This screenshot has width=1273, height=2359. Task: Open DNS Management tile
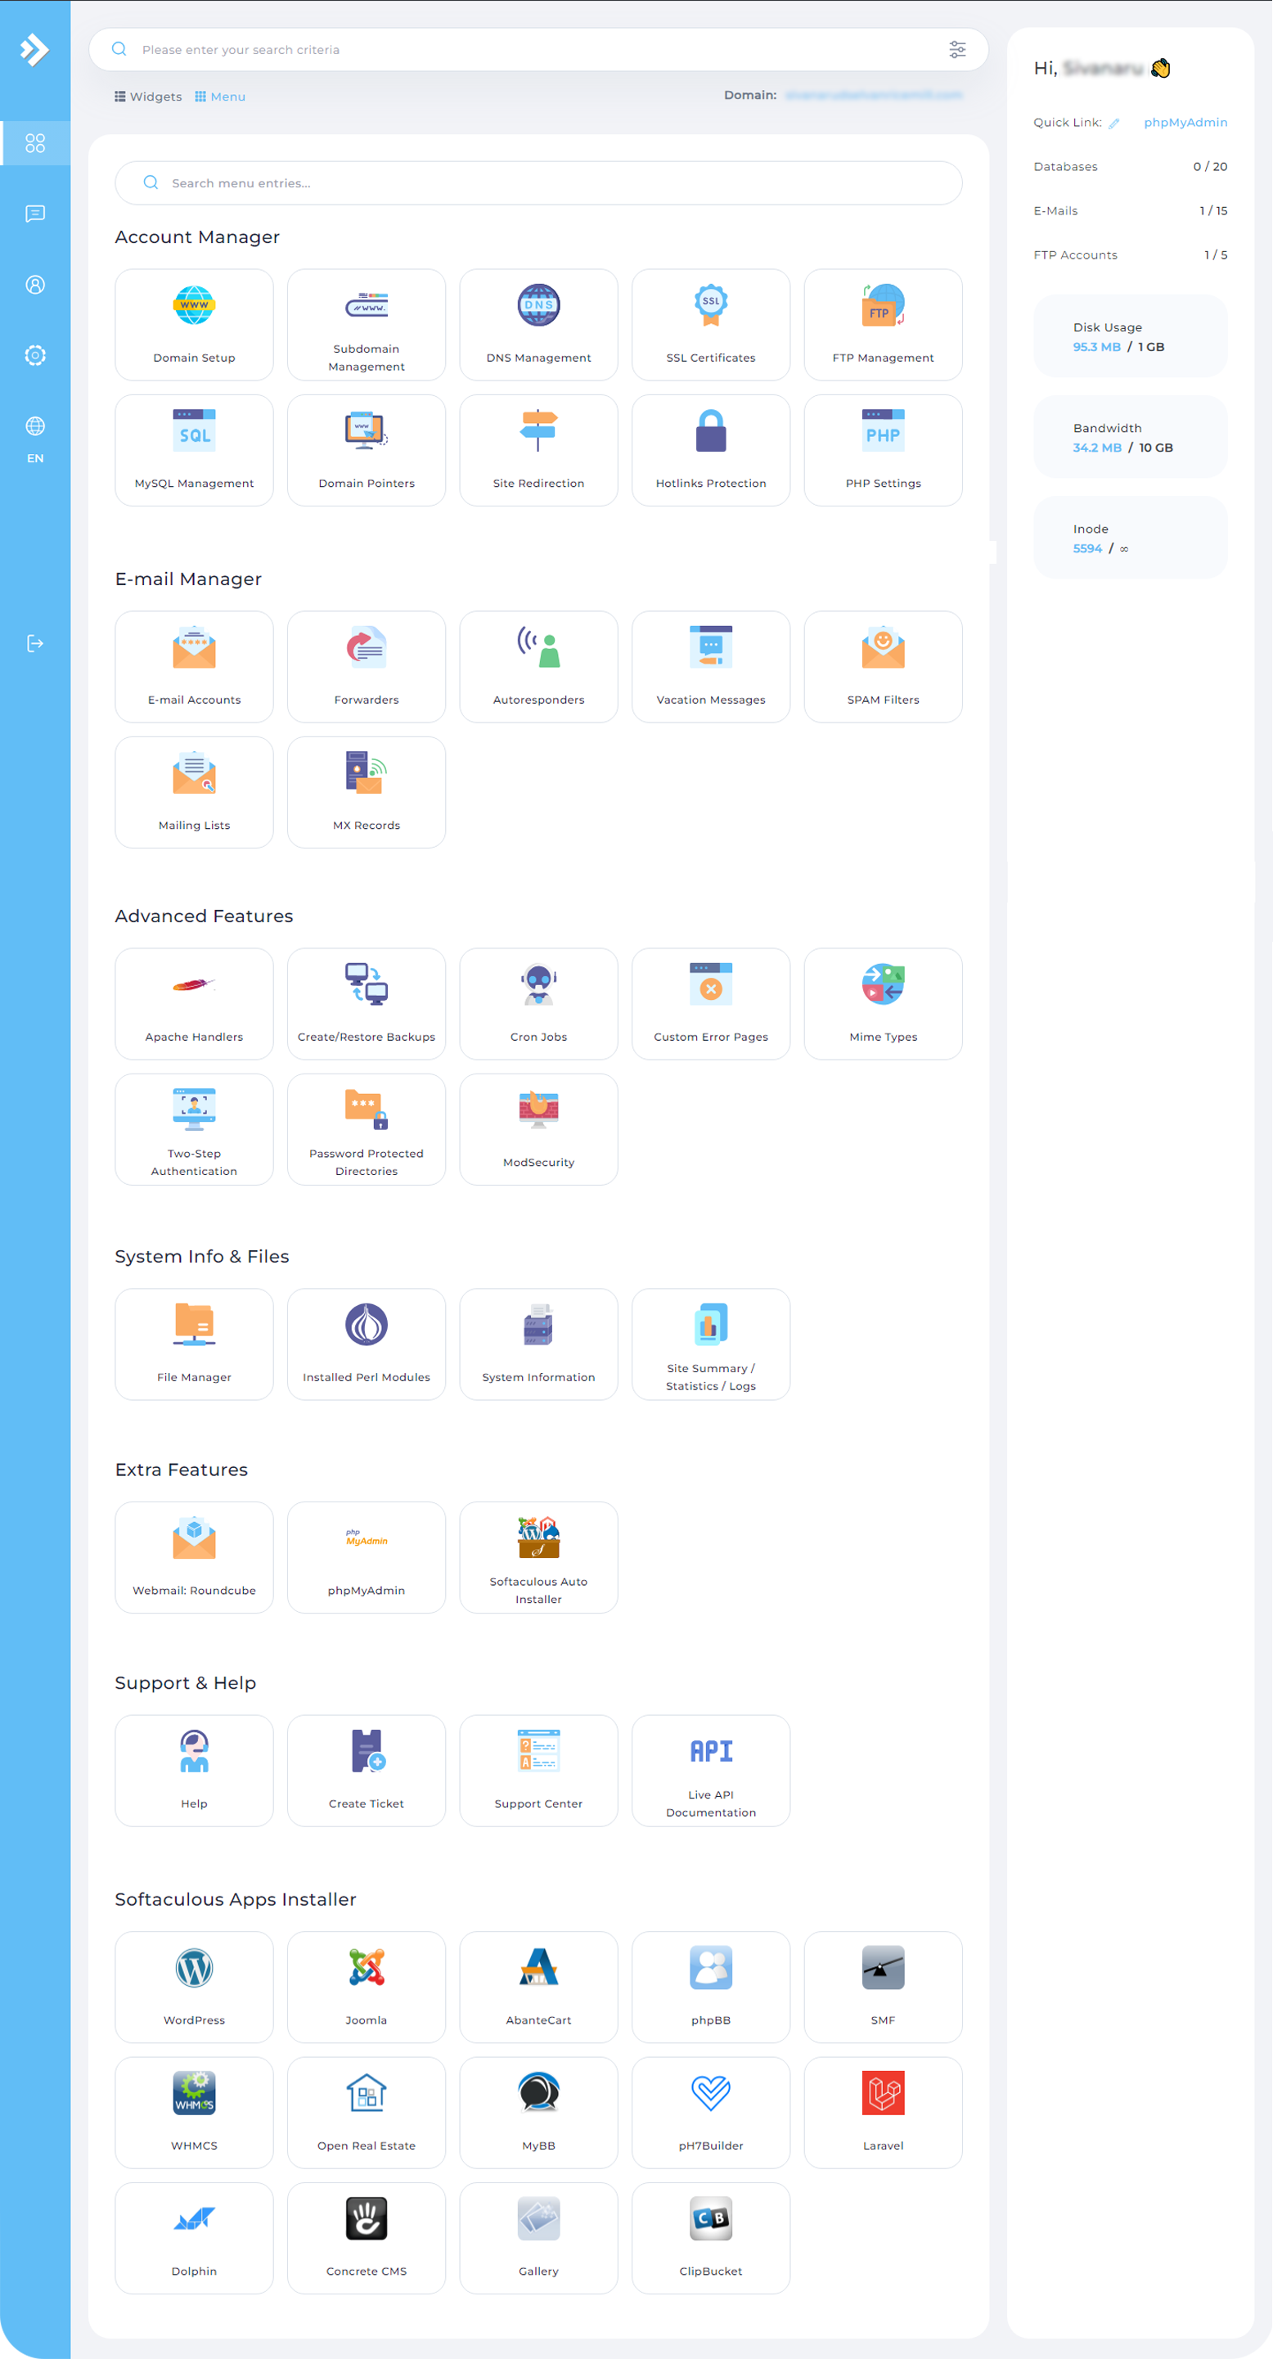[538, 324]
